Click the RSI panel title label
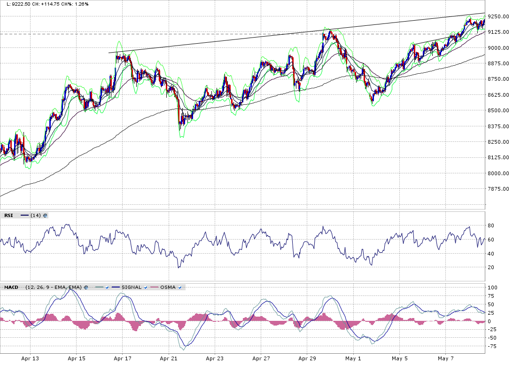The image size is (513, 365). click(x=8, y=216)
